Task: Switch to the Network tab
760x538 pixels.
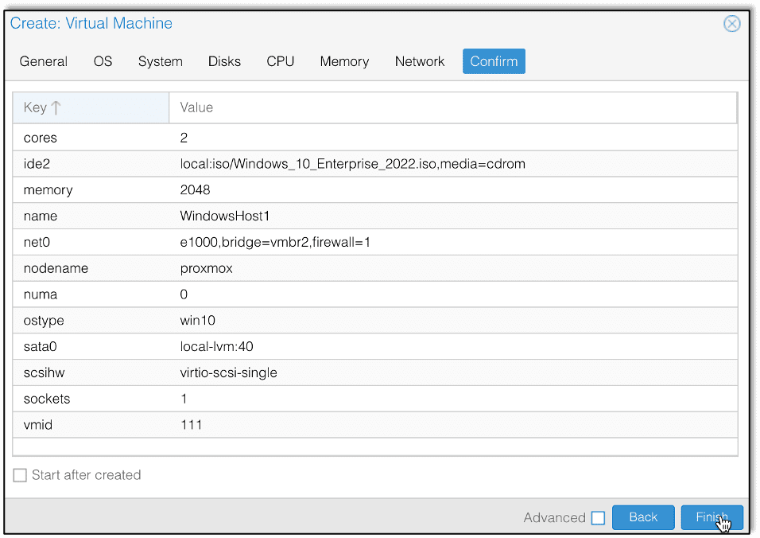Action: point(419,61)
